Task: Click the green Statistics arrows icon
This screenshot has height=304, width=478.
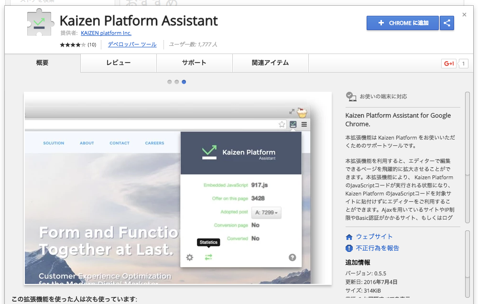Action: point(208,257)
